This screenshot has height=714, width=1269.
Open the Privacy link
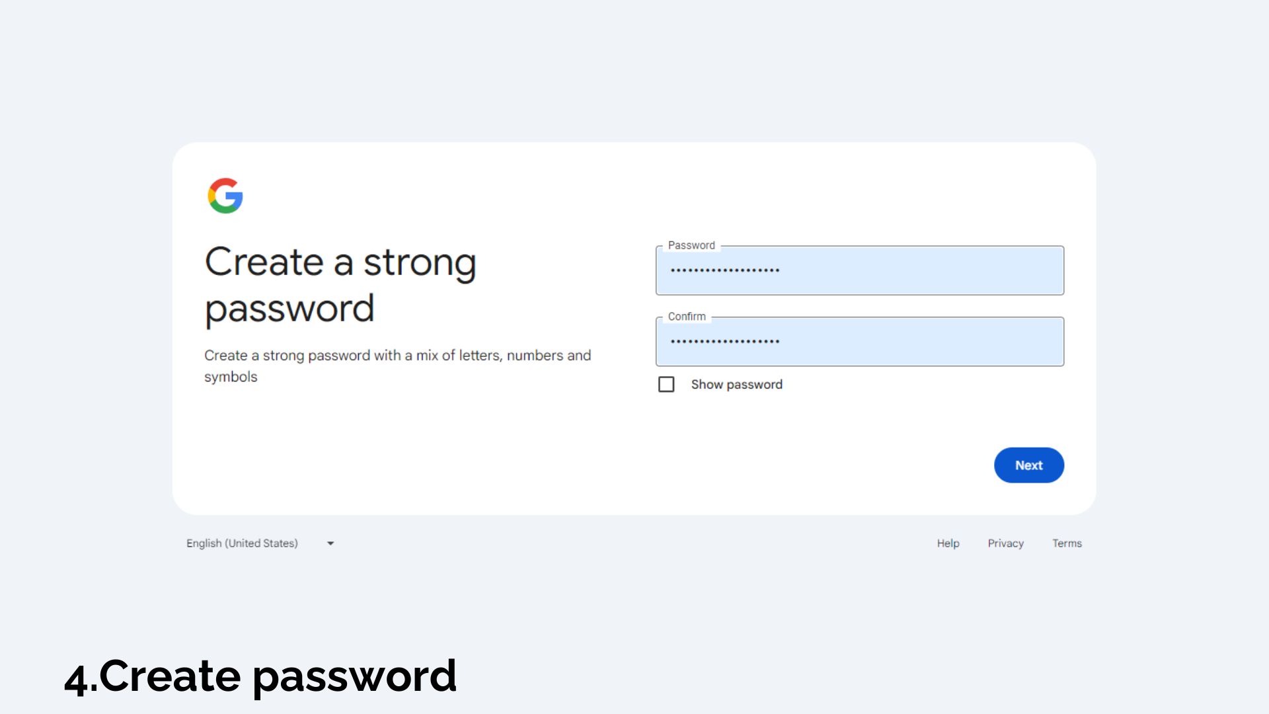pos(1005,543)
